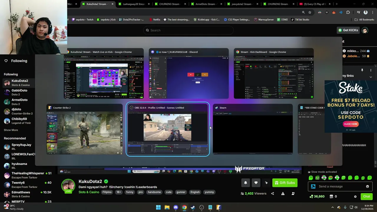Click the 36,660 channel points balance
The height and width of the screenshot is (212, 377).
click(x=317, y=196)
